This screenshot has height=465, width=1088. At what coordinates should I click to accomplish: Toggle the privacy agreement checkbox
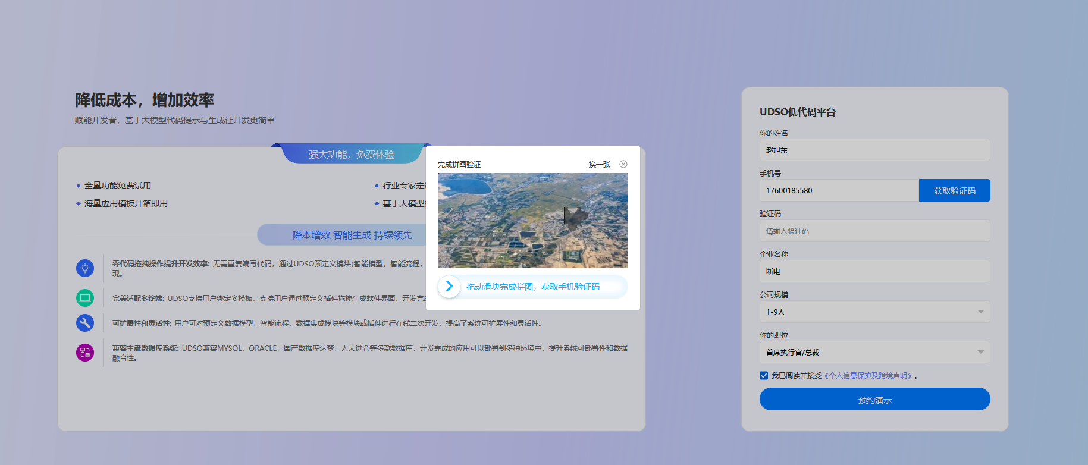click(x=764, y=375)
